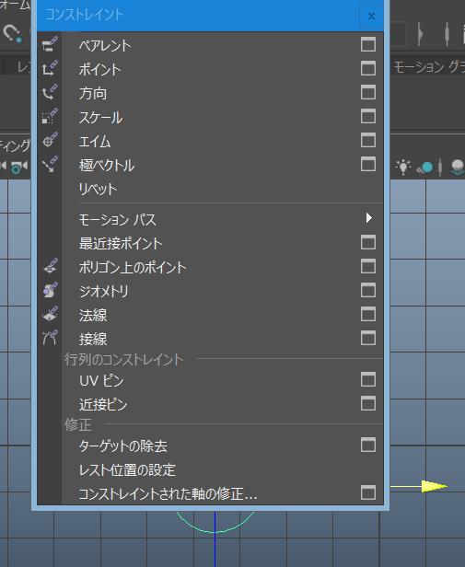Viewport: 465px width, 567px height.
Task: Open the option box for スケール
Action: click(x=368, y=116)
